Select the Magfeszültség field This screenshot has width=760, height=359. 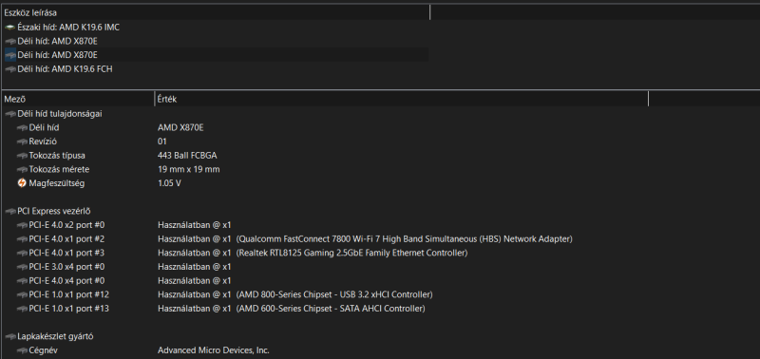point(57,183)
